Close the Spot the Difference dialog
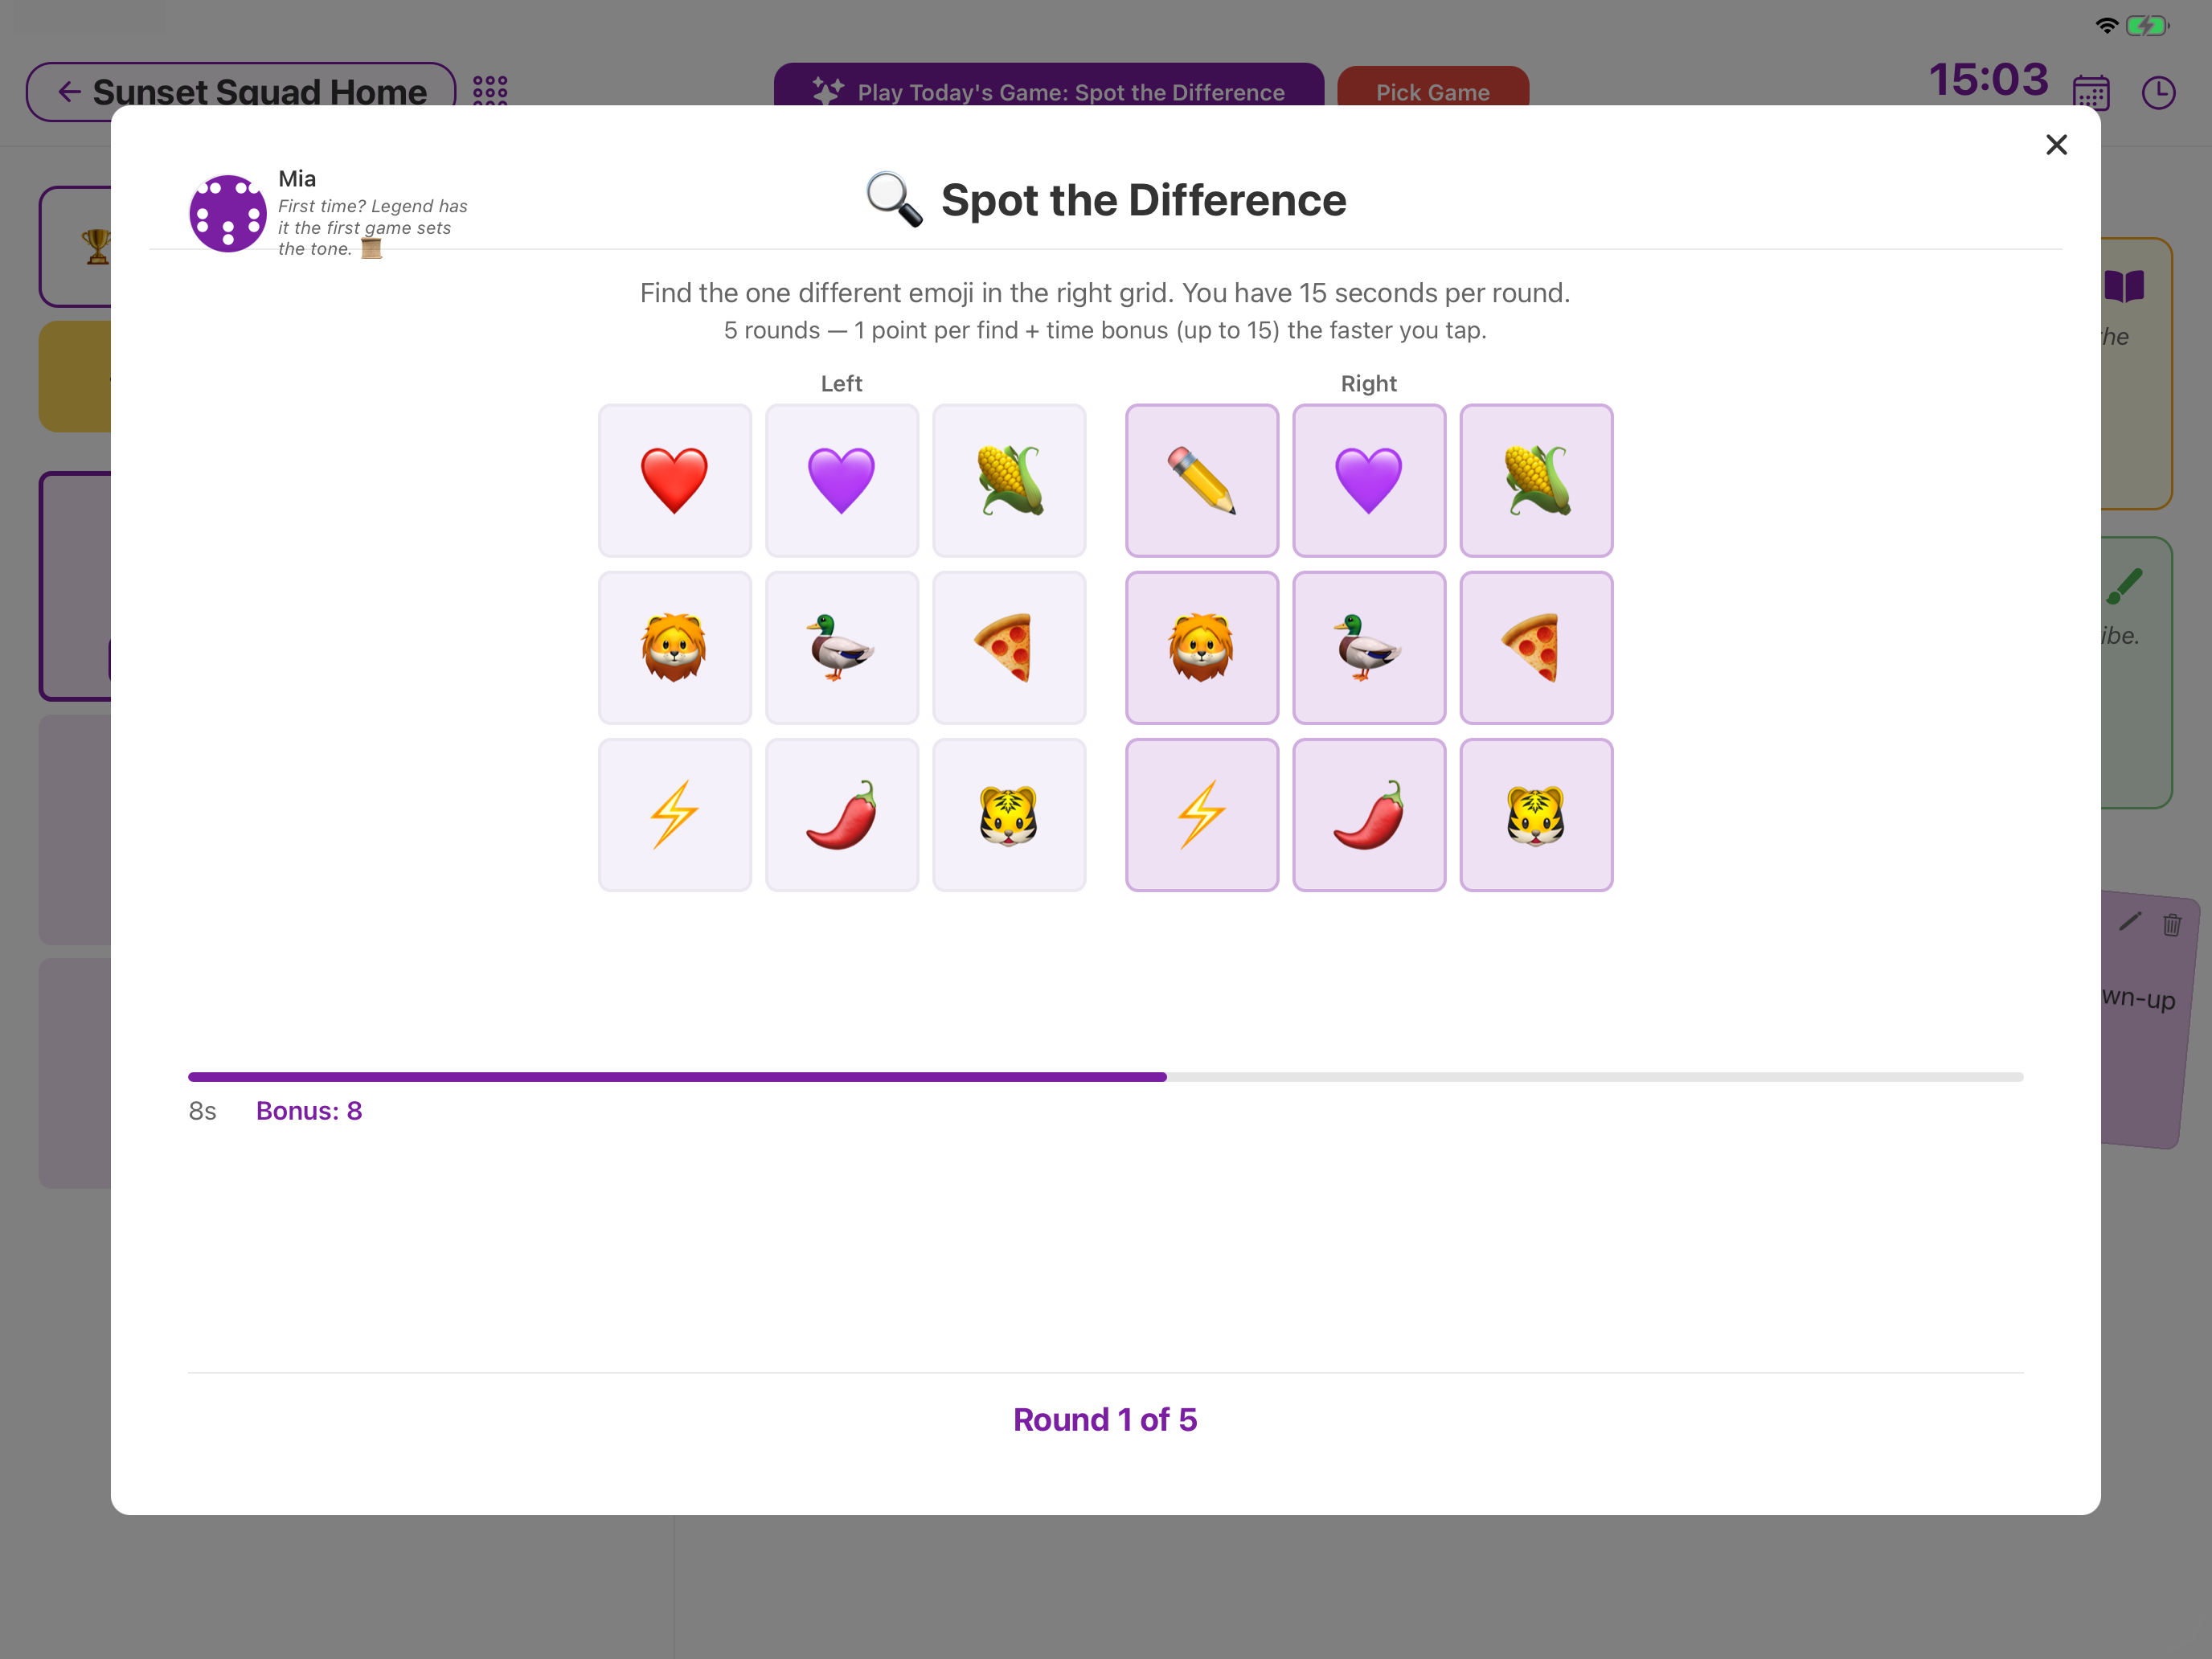Image resolution: width=2212 pixels, height=1659 pixels. pyautogui.click(x=2056, y=144)
